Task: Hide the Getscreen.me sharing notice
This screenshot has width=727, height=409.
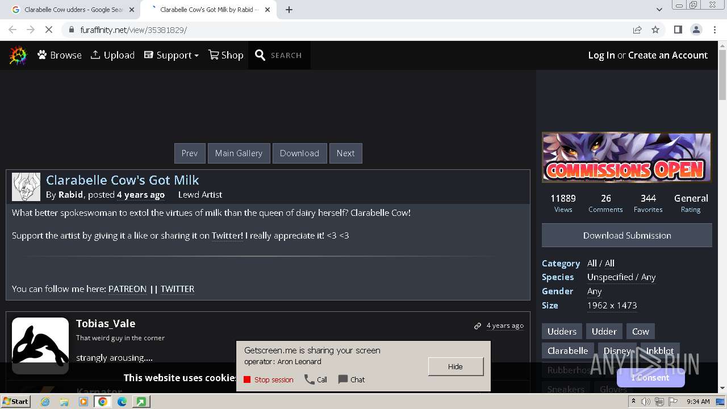Action: pos(456,366)
